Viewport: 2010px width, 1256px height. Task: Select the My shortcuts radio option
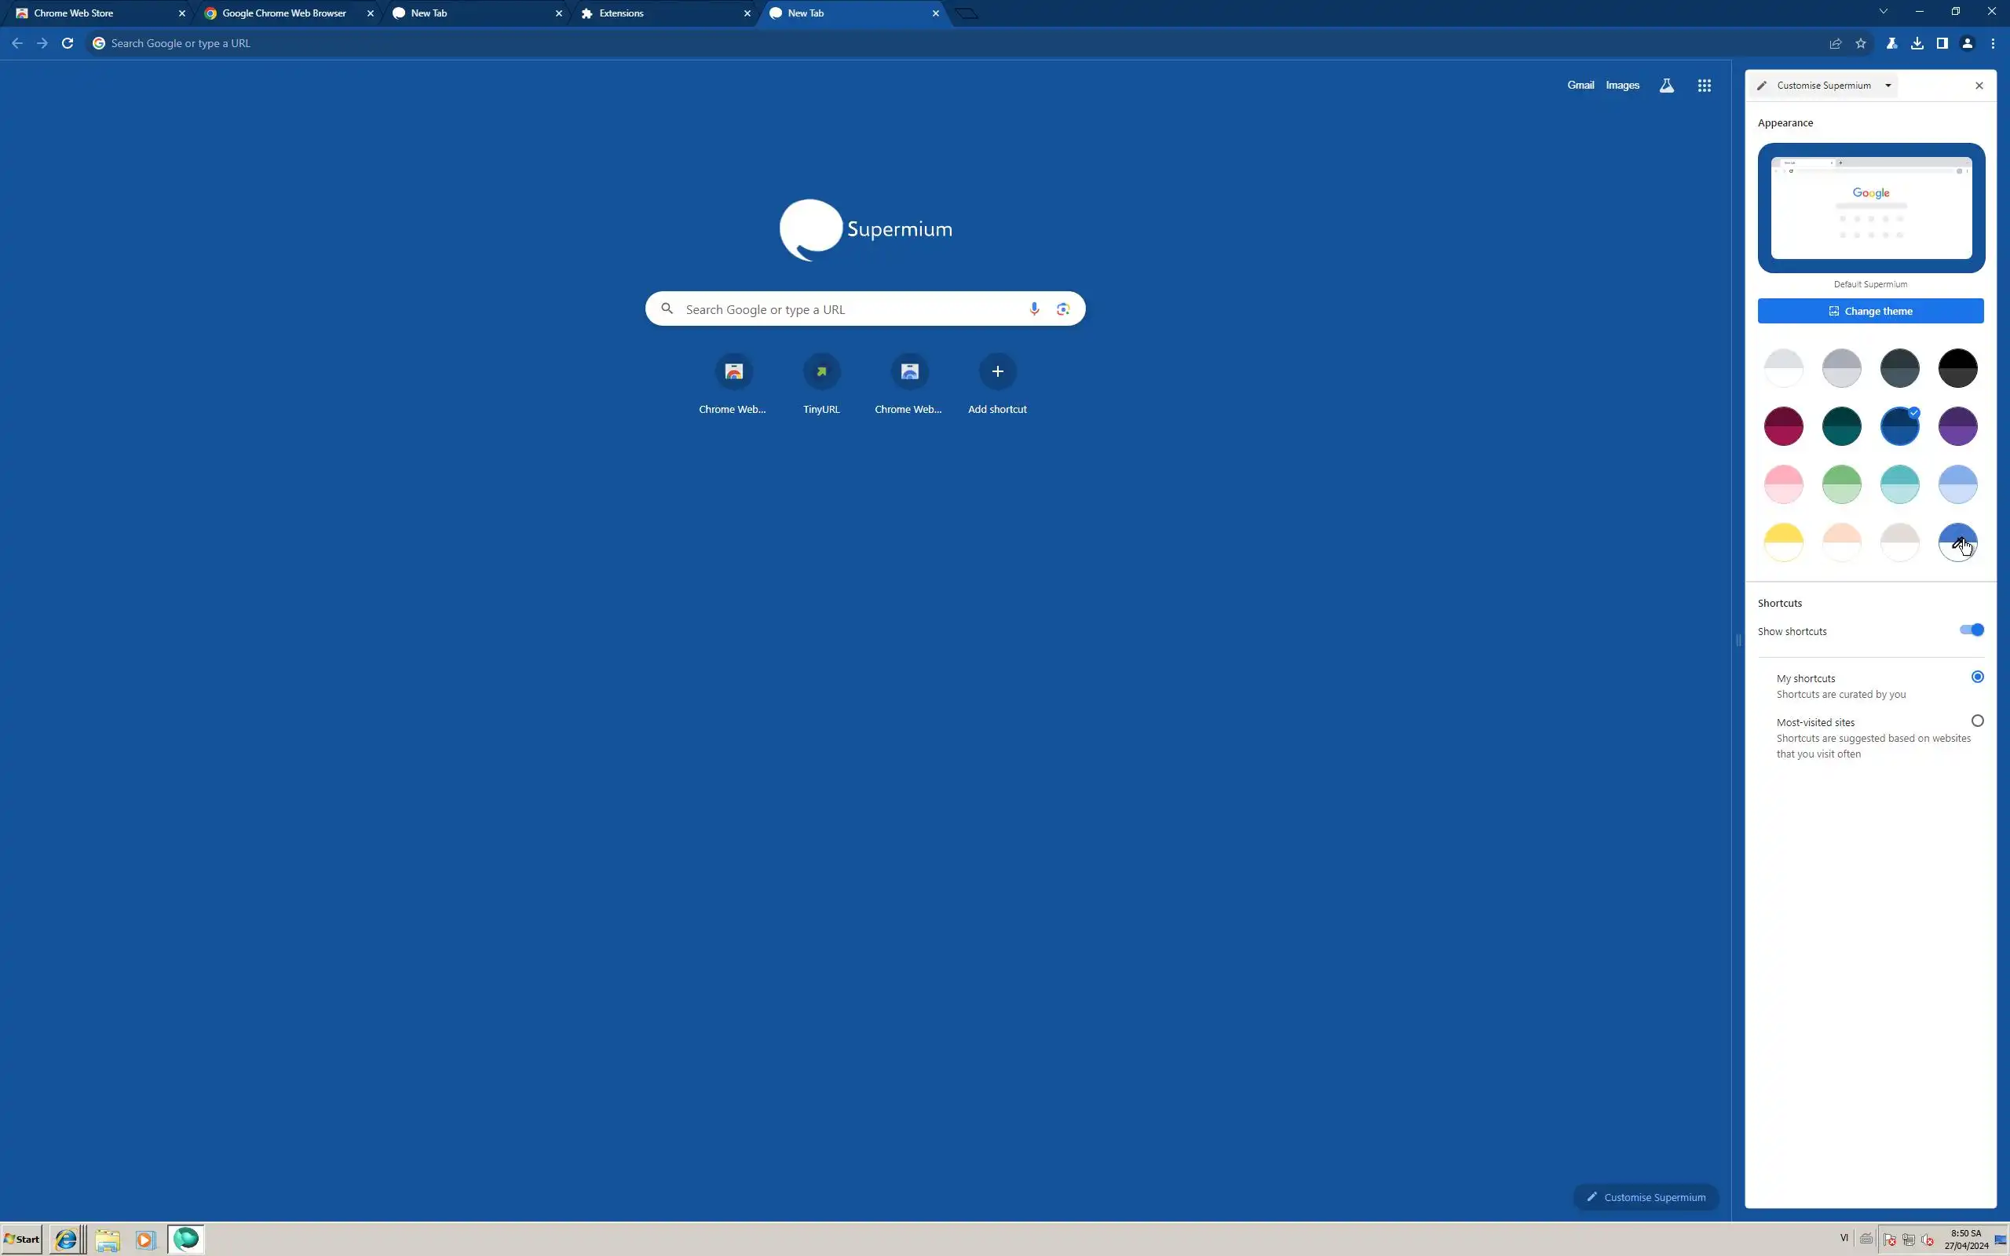1977,677
